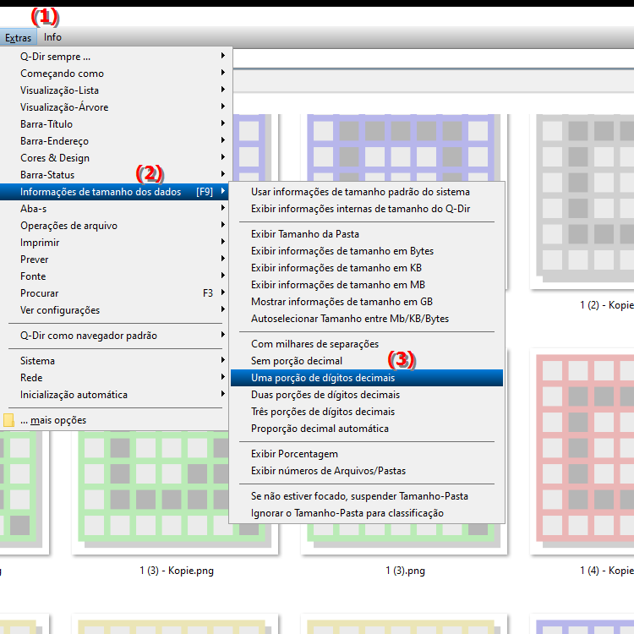Choose Usar informações de tamanho padrão do sistema
634x634 pixels.
click(367, 192)
